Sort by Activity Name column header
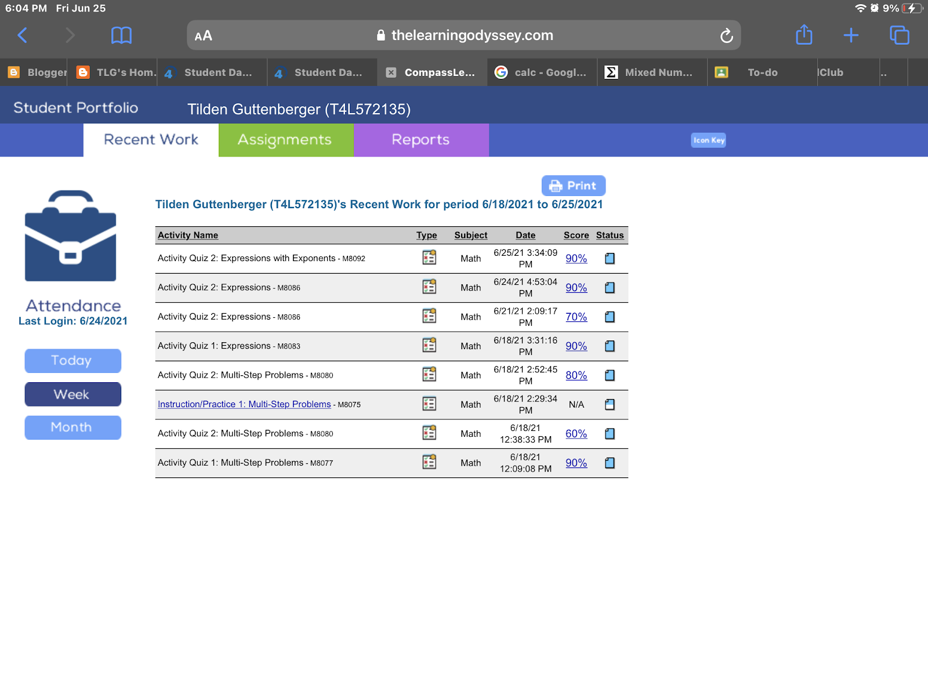The image size is (928, 696). click(x=188, y=235)
